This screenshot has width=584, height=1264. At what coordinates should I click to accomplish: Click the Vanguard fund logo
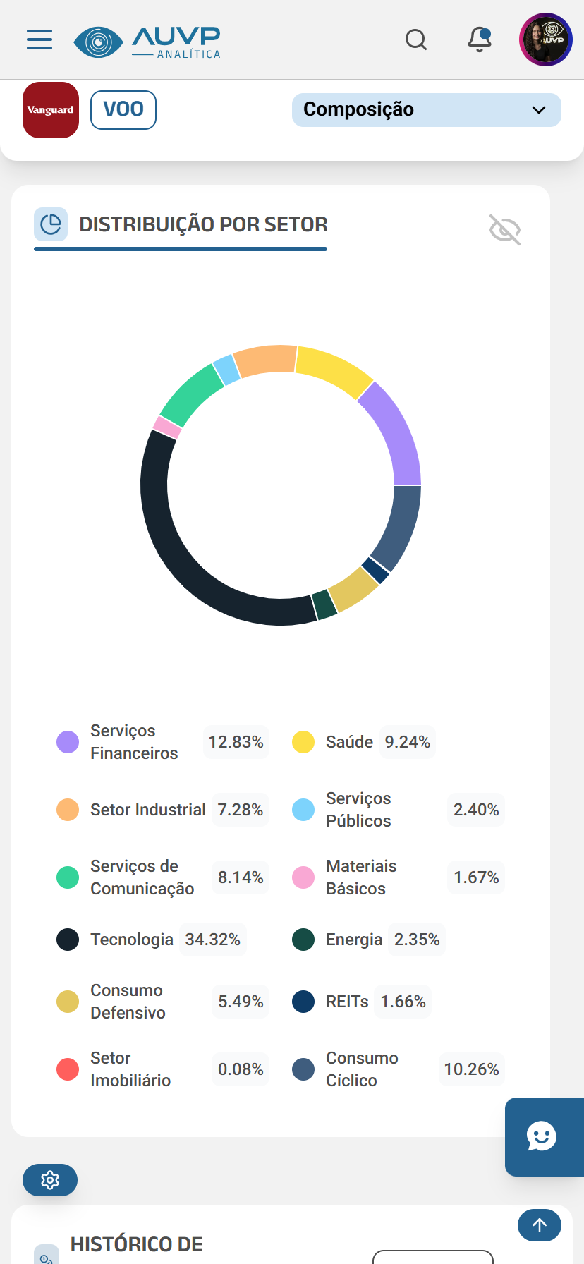click(x=50, y=109)
